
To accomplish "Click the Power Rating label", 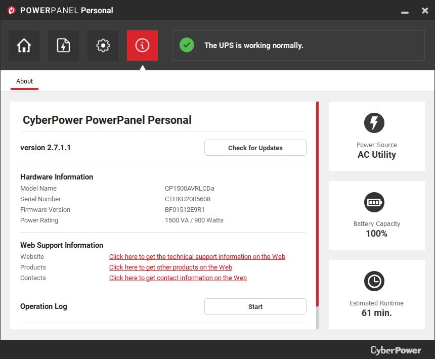I will coord(39,220).
